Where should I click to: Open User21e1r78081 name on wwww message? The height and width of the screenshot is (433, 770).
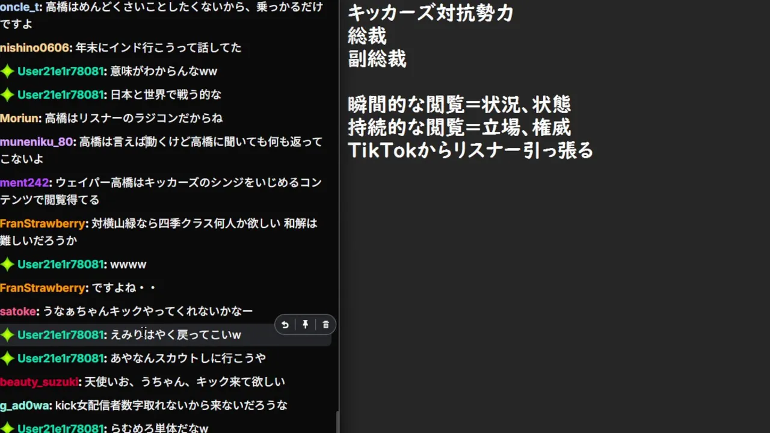coord(61,265)
